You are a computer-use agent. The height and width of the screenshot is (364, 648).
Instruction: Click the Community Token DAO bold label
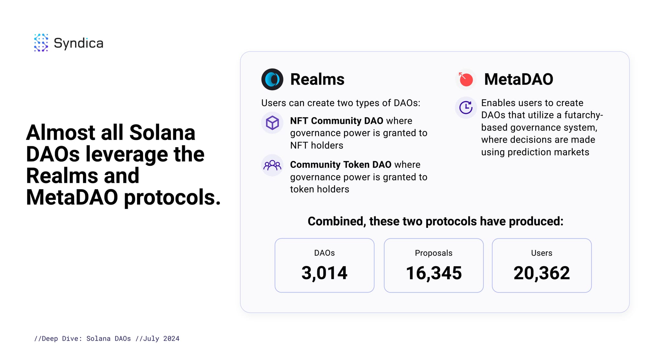(x=341, y=164)
